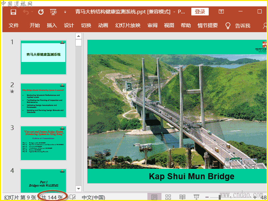Click the zoom slider handle
This screenshot has height=201, width=268.
pyautogui.click(x=220, y=197)
